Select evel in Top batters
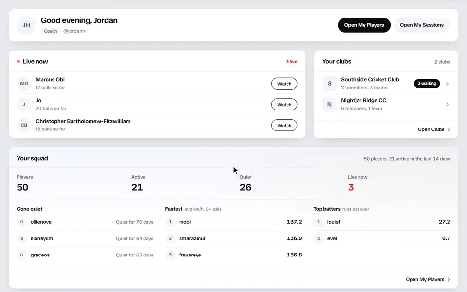This screenshot has height=292, width=467. (332, 238)
